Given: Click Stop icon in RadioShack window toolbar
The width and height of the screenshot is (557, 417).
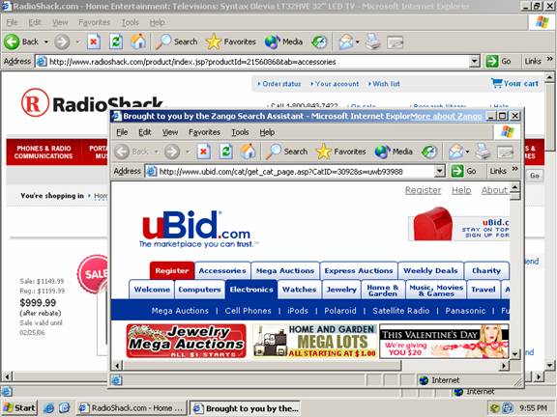Looking at the screenshot, I should [94, 42].
